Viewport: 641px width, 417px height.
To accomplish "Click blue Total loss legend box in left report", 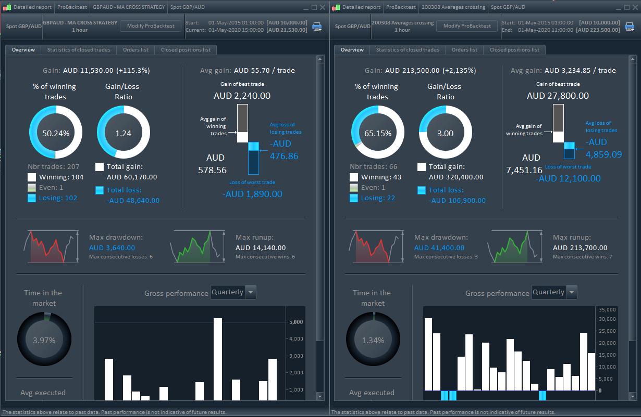I will (100, 190).
